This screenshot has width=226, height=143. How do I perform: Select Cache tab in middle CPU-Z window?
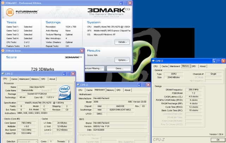coord(89,90)
